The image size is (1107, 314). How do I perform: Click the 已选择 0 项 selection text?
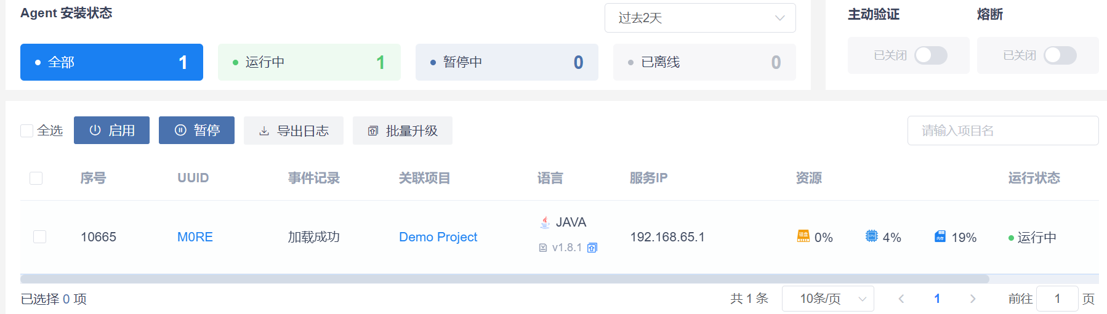(54, 299)
